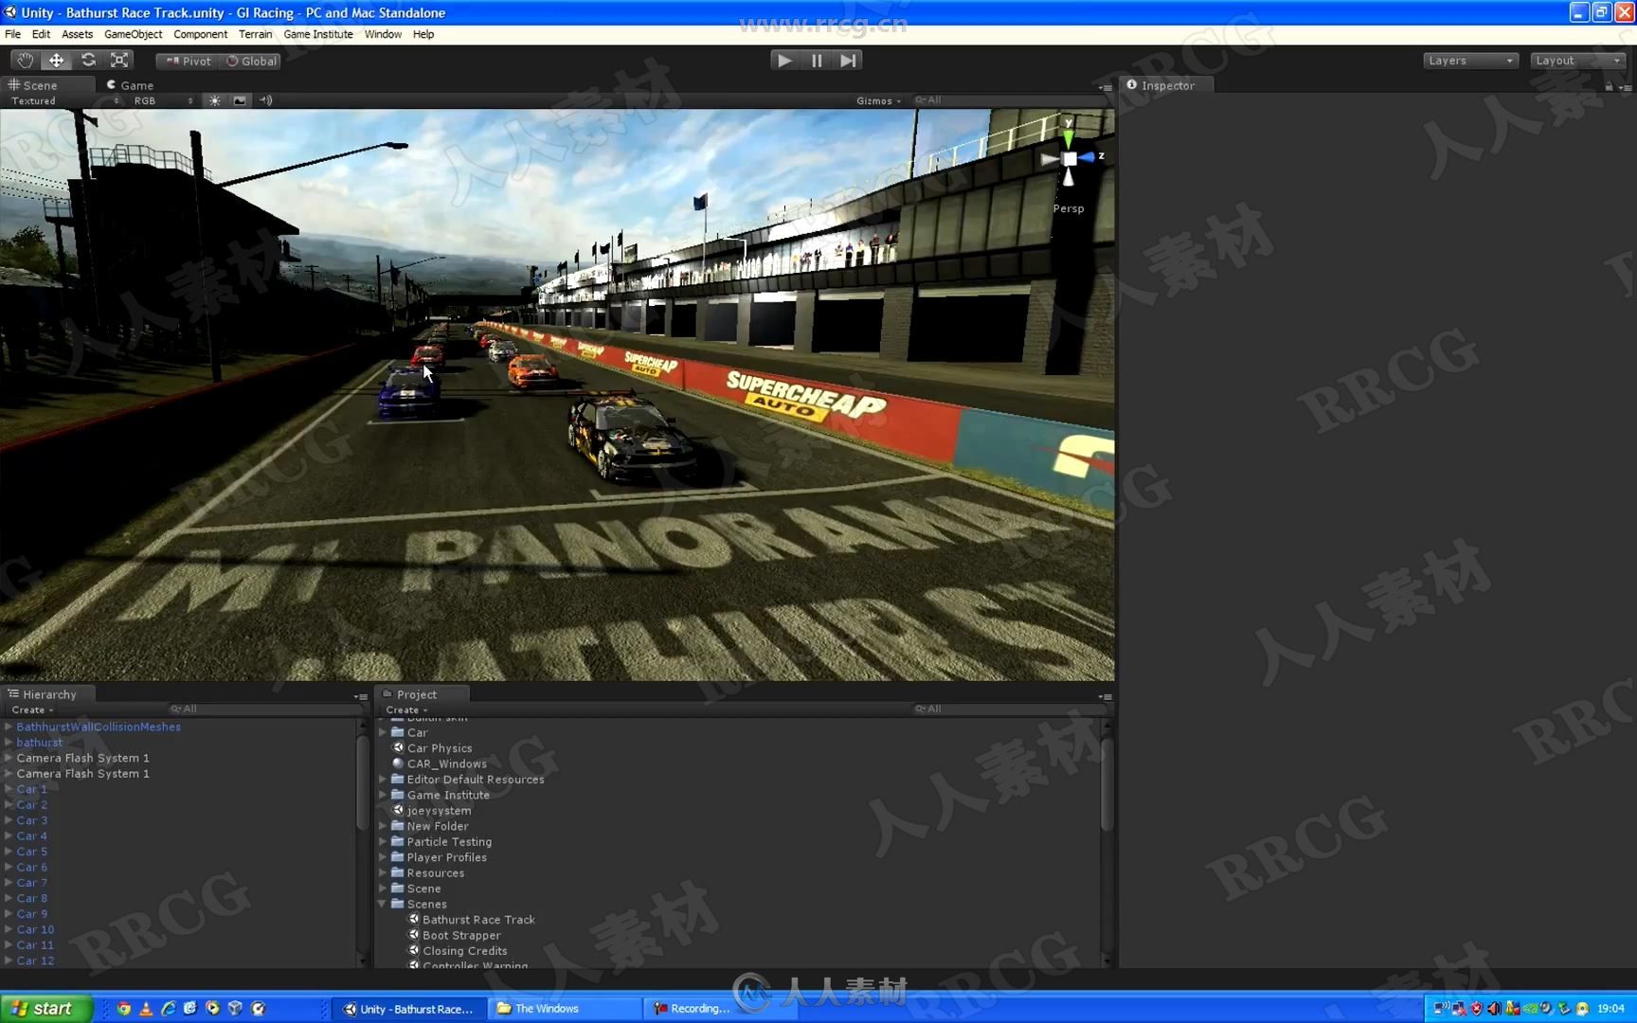Click the Project Create button
The height and width of the screenshot is (1023, 1637).
tap(406, 709)
